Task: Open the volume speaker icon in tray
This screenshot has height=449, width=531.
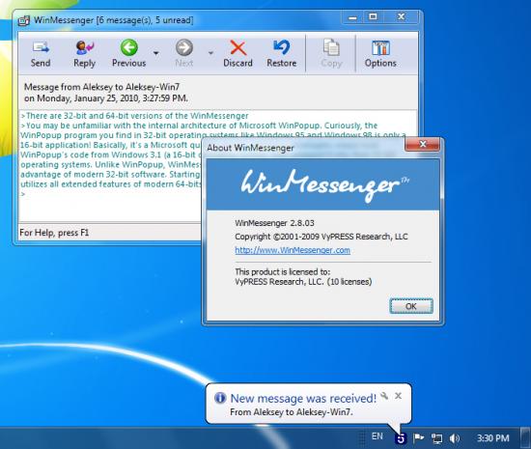Action: click(455, 438)
